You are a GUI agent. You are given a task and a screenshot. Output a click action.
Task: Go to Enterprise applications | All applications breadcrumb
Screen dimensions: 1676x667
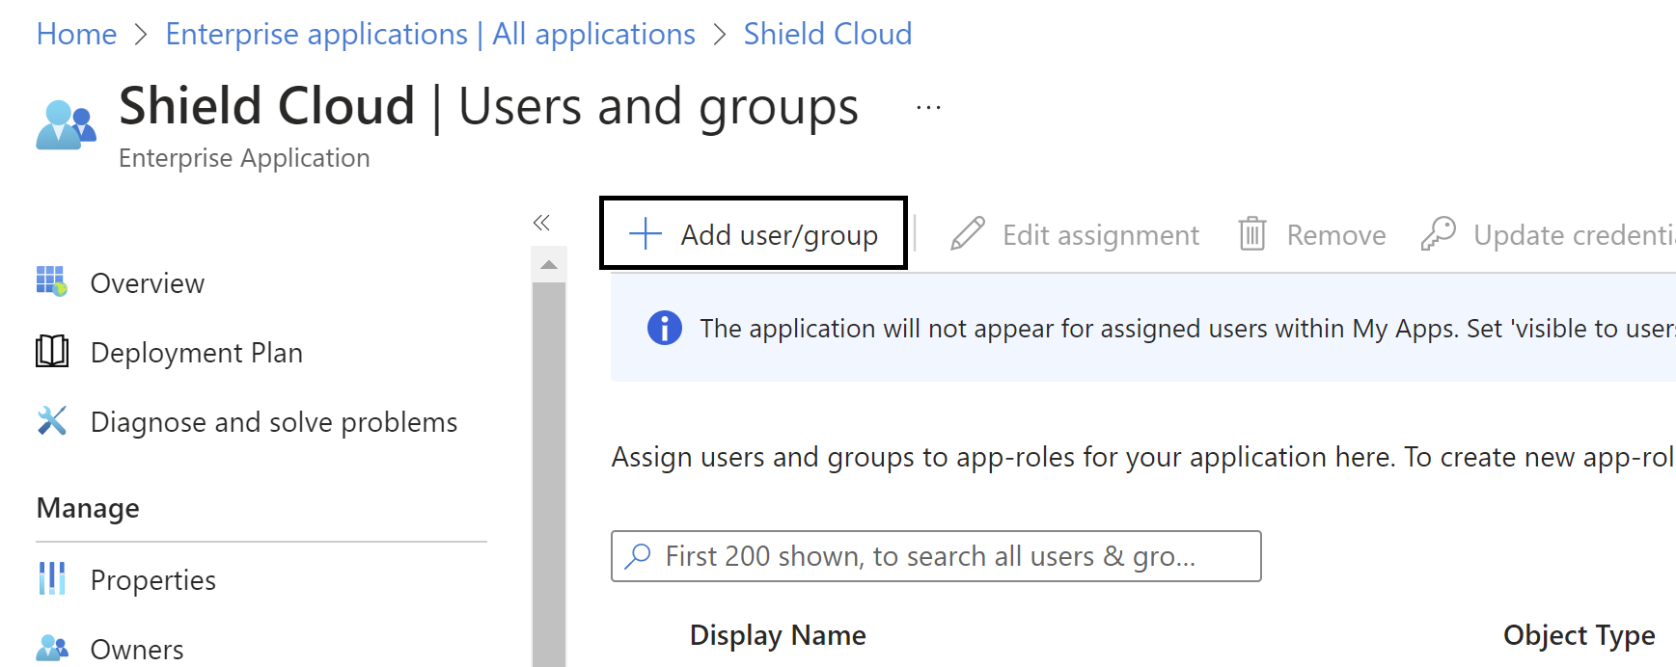click(429, 34)
